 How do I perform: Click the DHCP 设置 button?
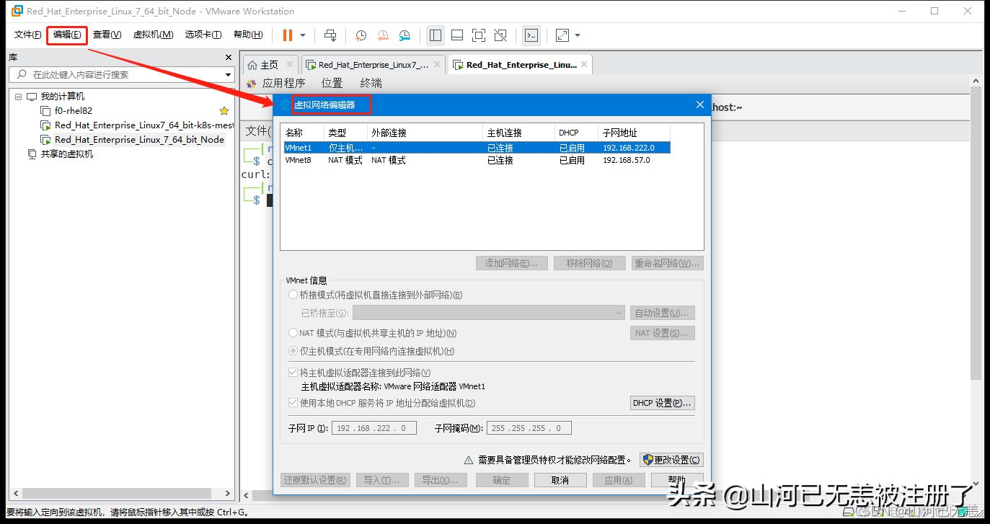(663, 403)
